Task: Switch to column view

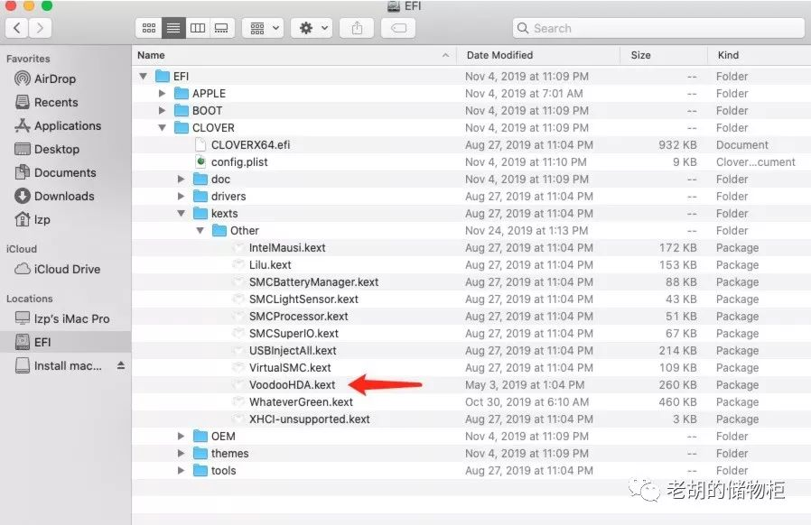Action: (198, 28)
